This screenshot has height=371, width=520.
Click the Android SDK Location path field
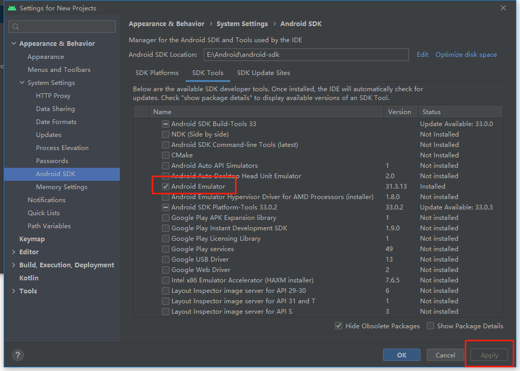(306, 55)
